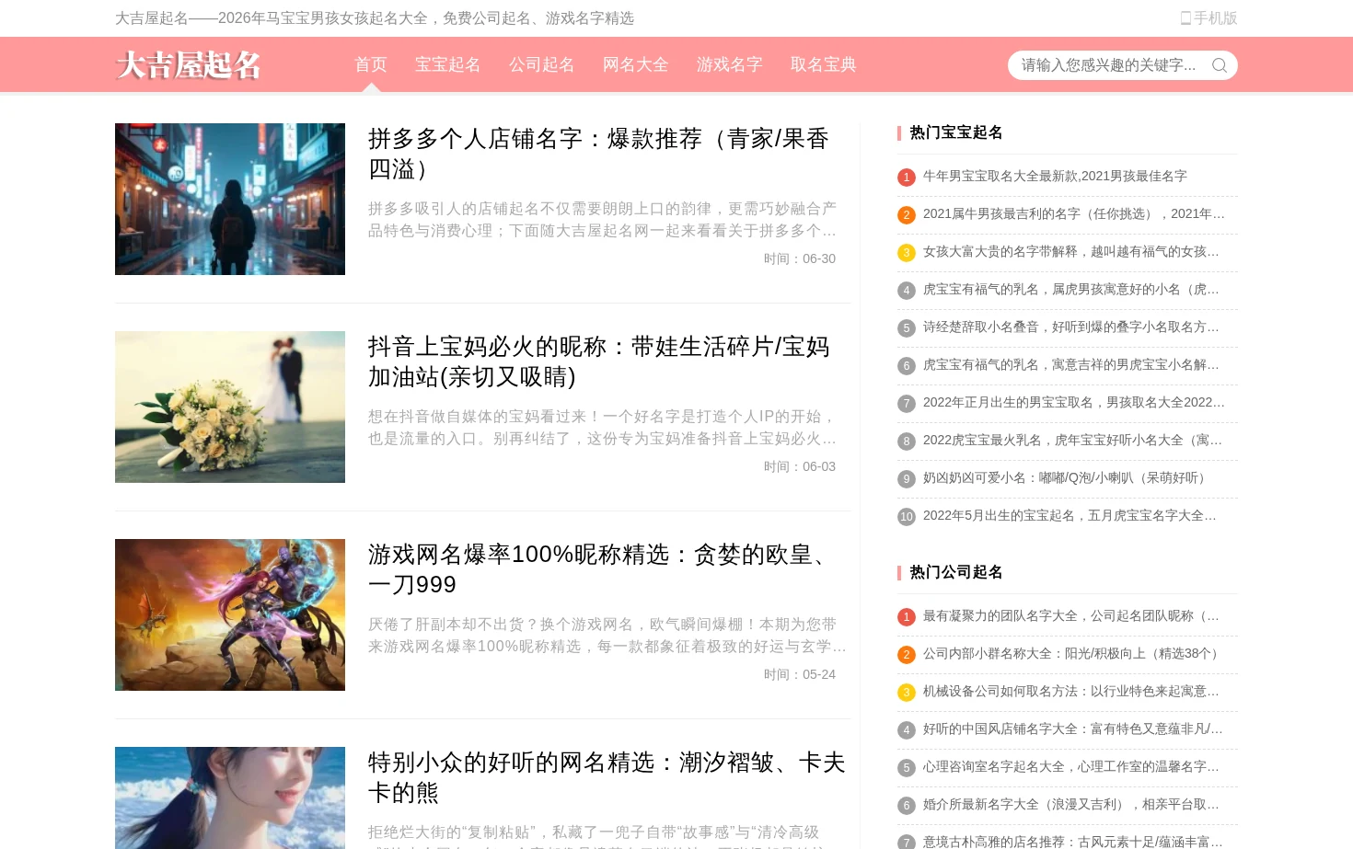The height and width of the screenshot is (849, 1353).
Task: Select the 首页 navigation tab
Action: point(371,64)
